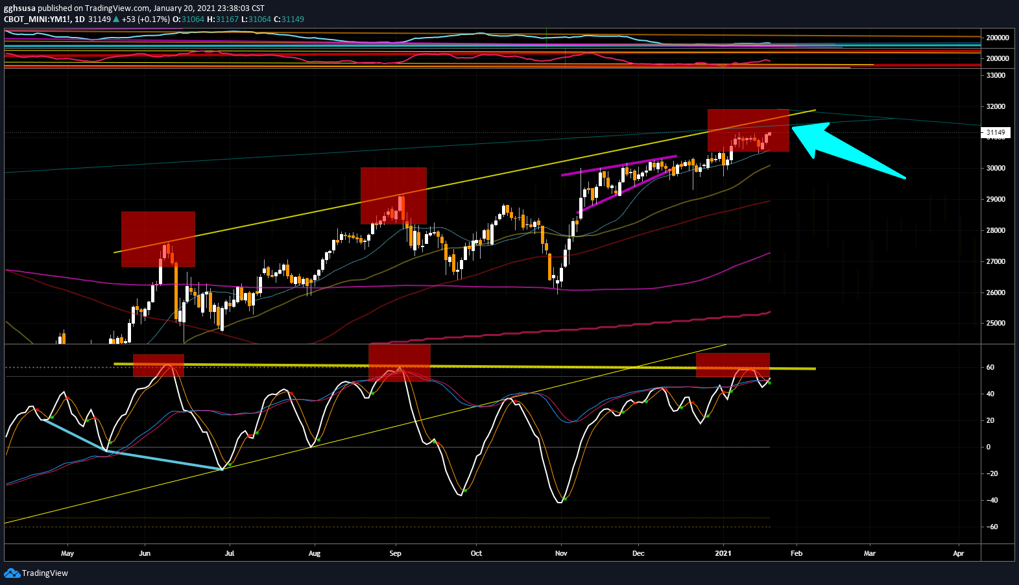Click the Aug label on time axis
The width and height of the screenshot is (1019, 585).
[315, 553]
